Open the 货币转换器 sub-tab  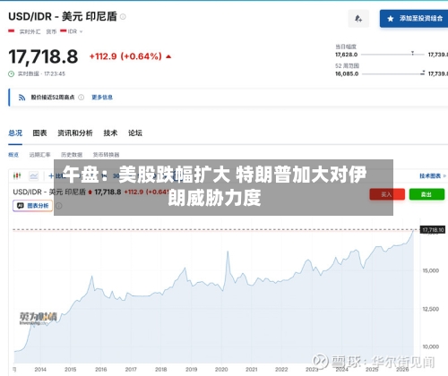click(x=106, y=155)
